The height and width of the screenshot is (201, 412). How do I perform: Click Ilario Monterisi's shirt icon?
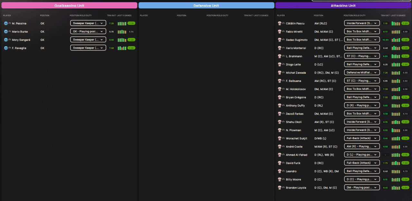tap(280, 48)
